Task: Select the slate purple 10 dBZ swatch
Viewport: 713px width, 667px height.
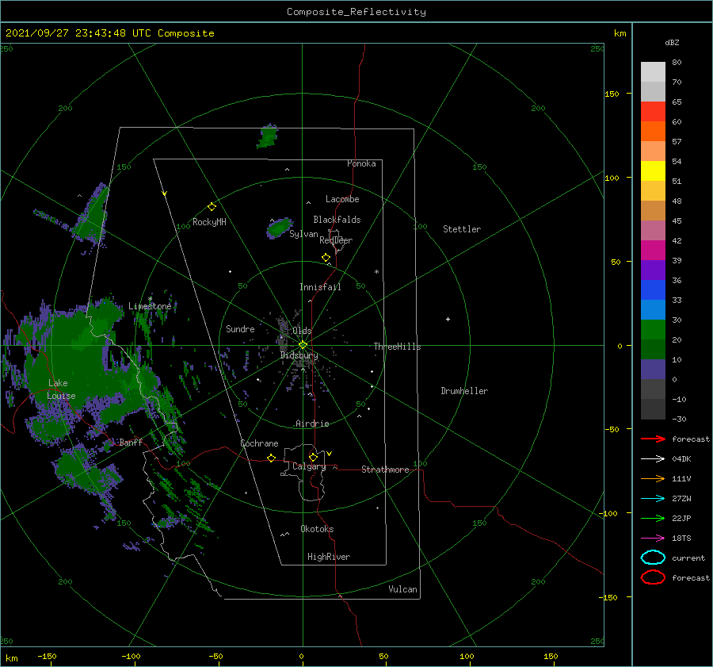Action: click(653, 370)
